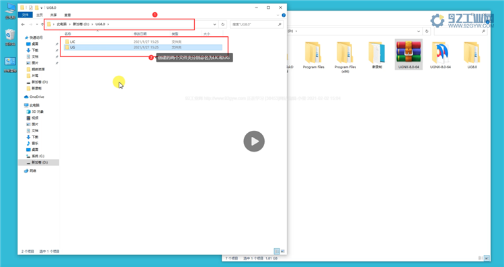Click the search magnifier in the UG8.0 search box
The height and width of the screenshot is (267, 504).
click(x=280, y=24)
